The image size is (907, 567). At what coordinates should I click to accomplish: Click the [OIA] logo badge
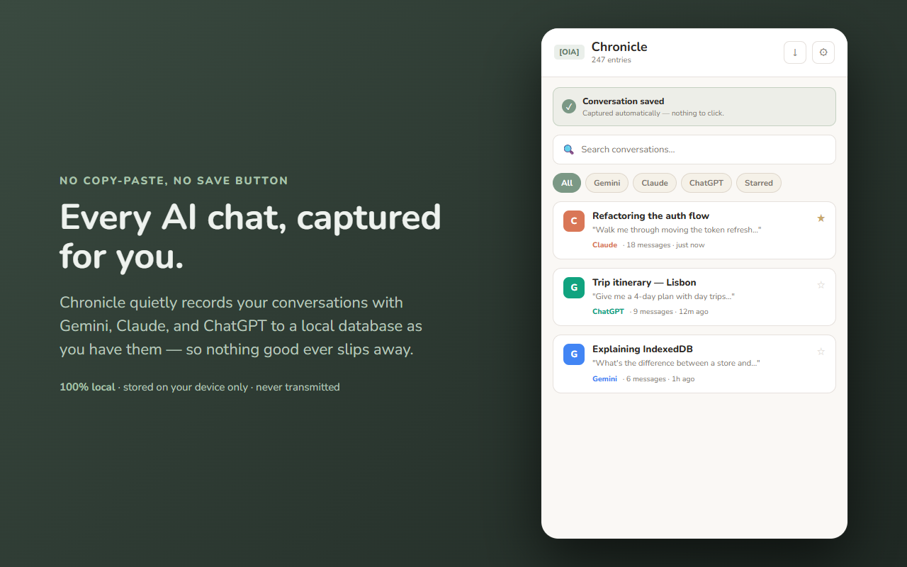(569, 52)
